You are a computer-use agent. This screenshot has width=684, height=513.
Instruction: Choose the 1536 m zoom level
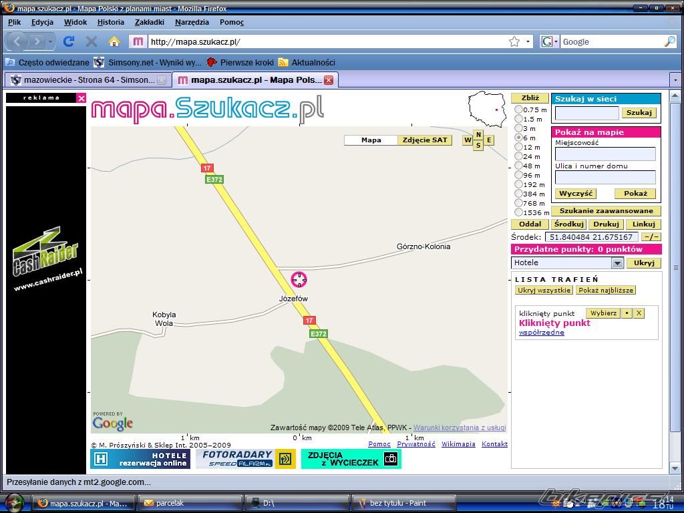coord(519,212)
